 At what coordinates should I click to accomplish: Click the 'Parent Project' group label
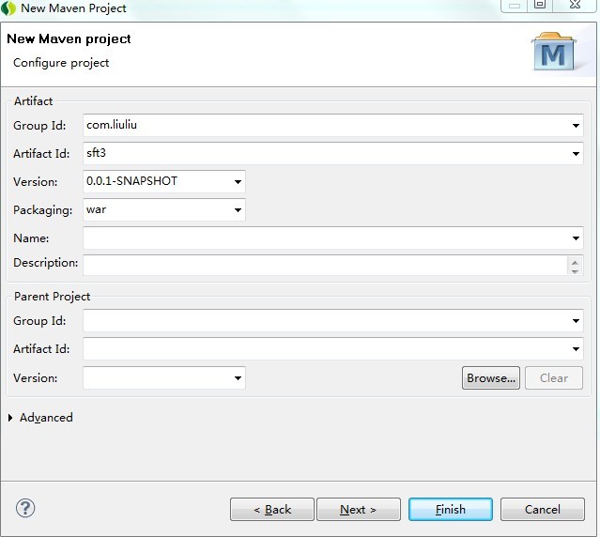pyautogui.click(x=52, y=297)
